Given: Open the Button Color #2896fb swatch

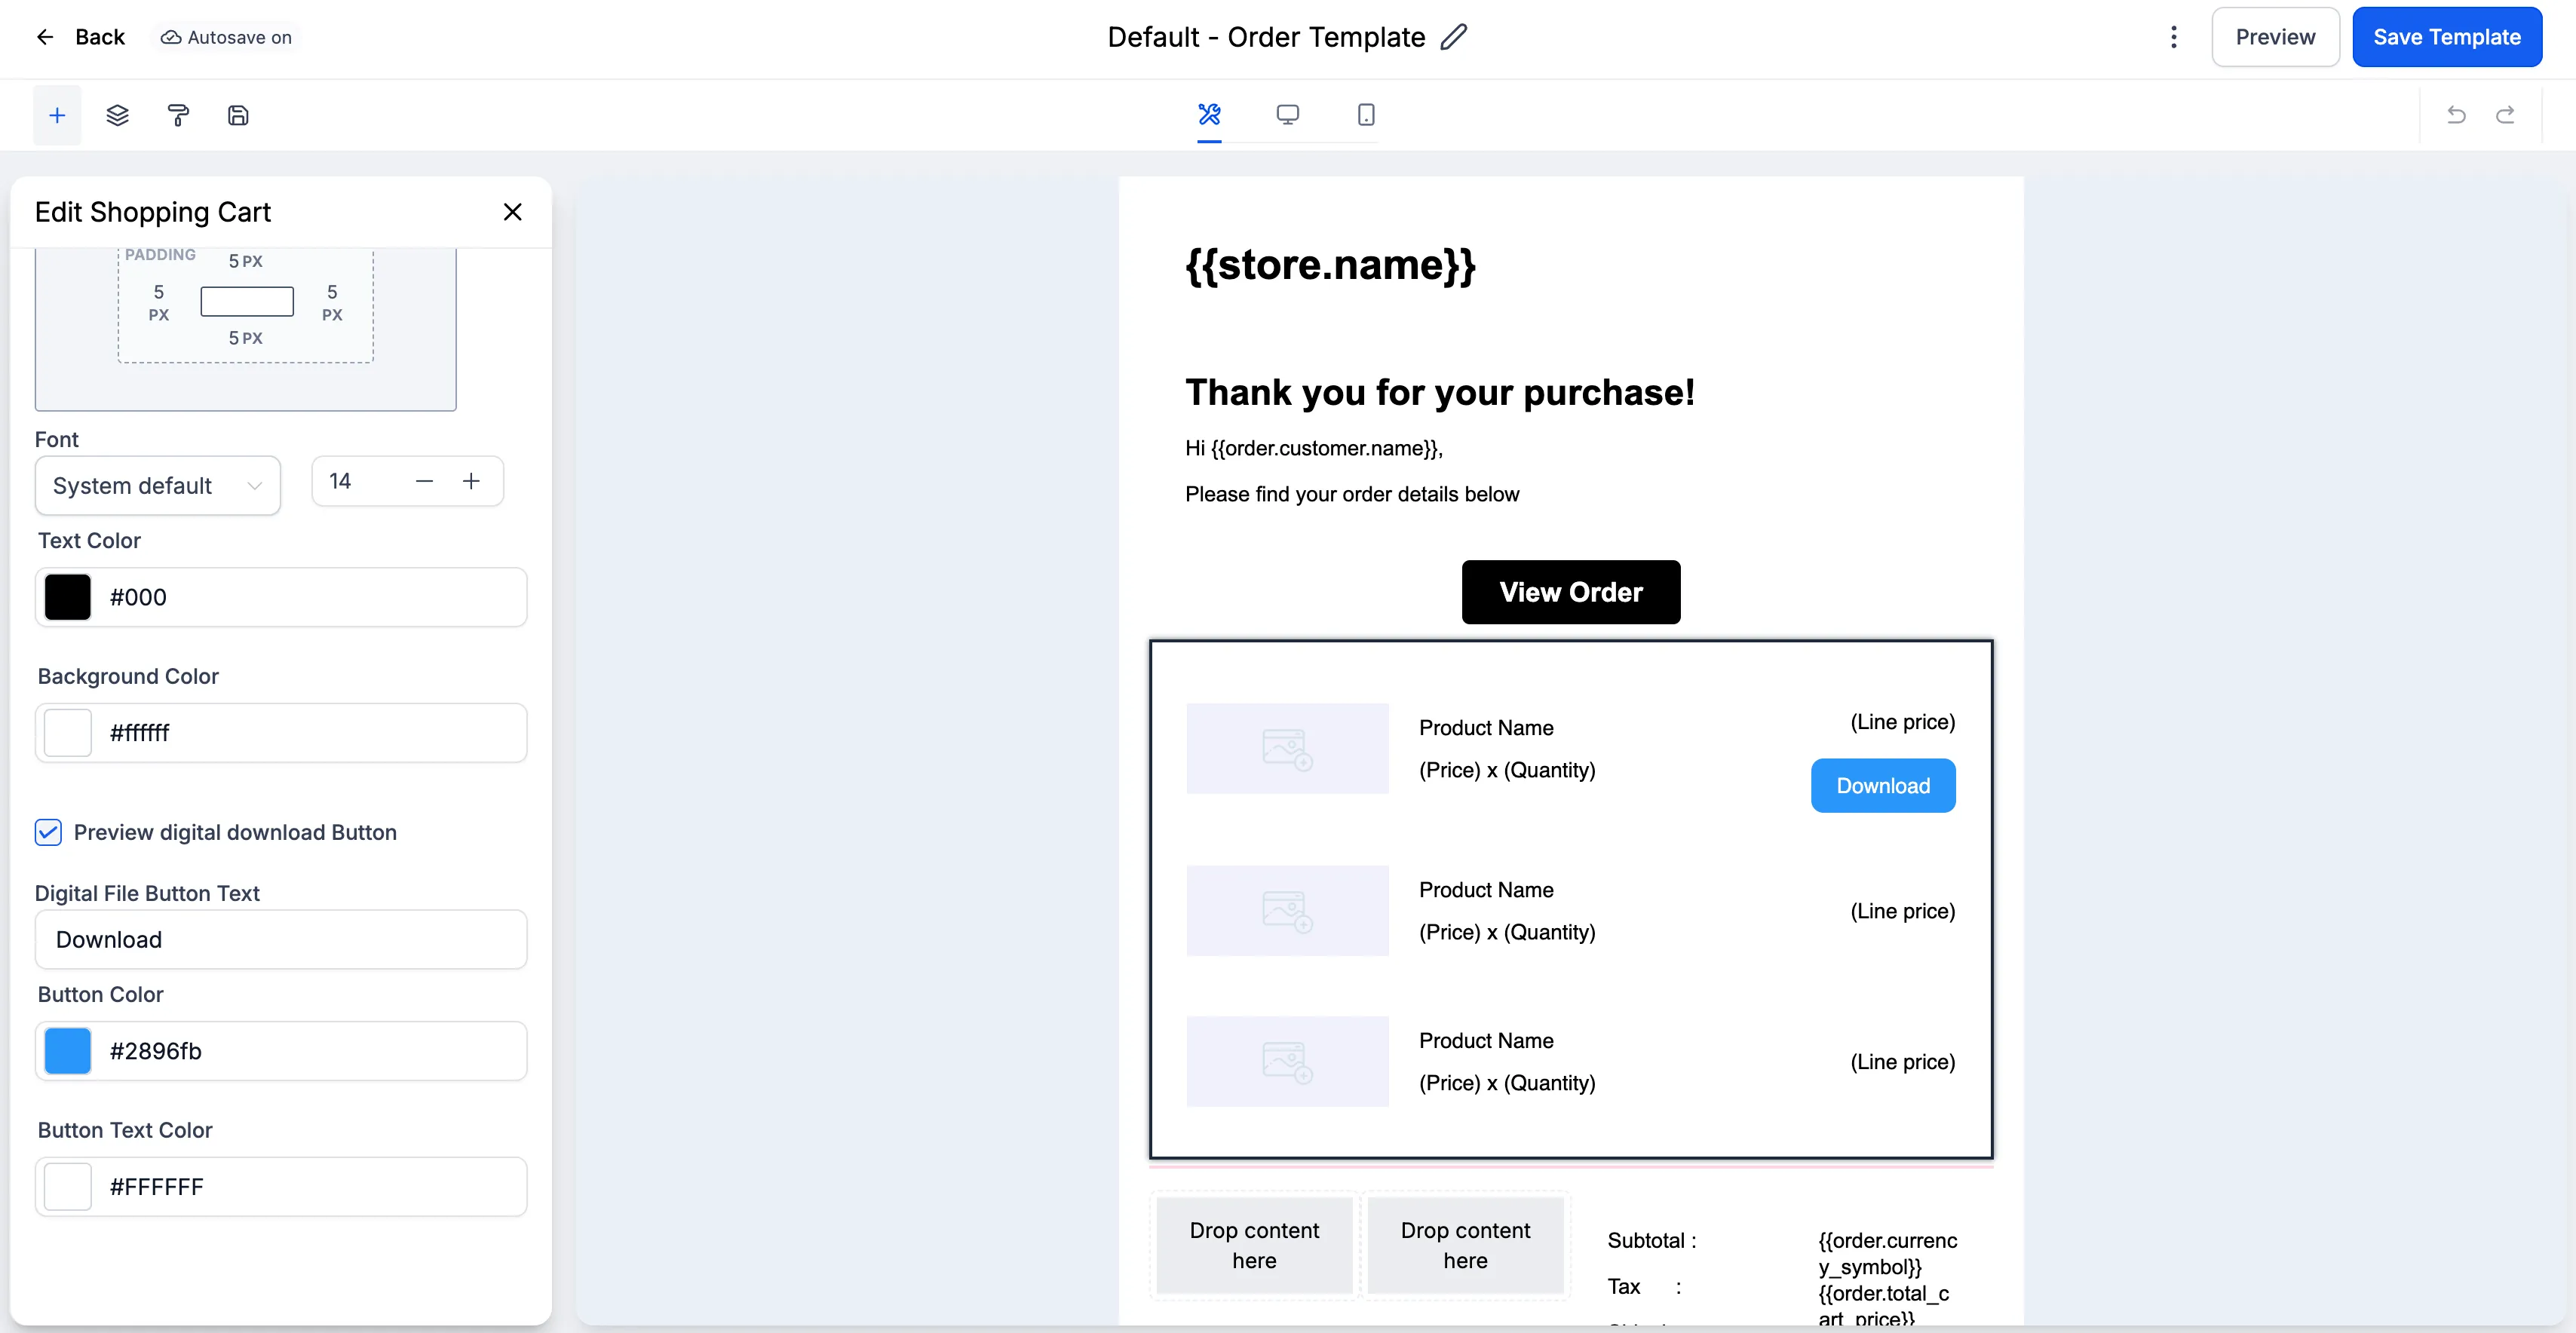Looking at the screenshot, I should [x=67, y=1051].
